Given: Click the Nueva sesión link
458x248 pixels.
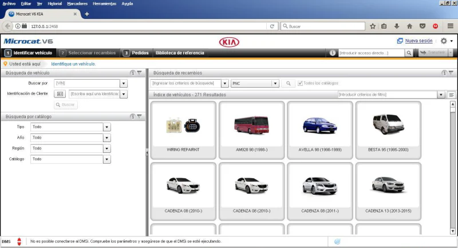Looking at the screenshot, I should pos(418,41).
